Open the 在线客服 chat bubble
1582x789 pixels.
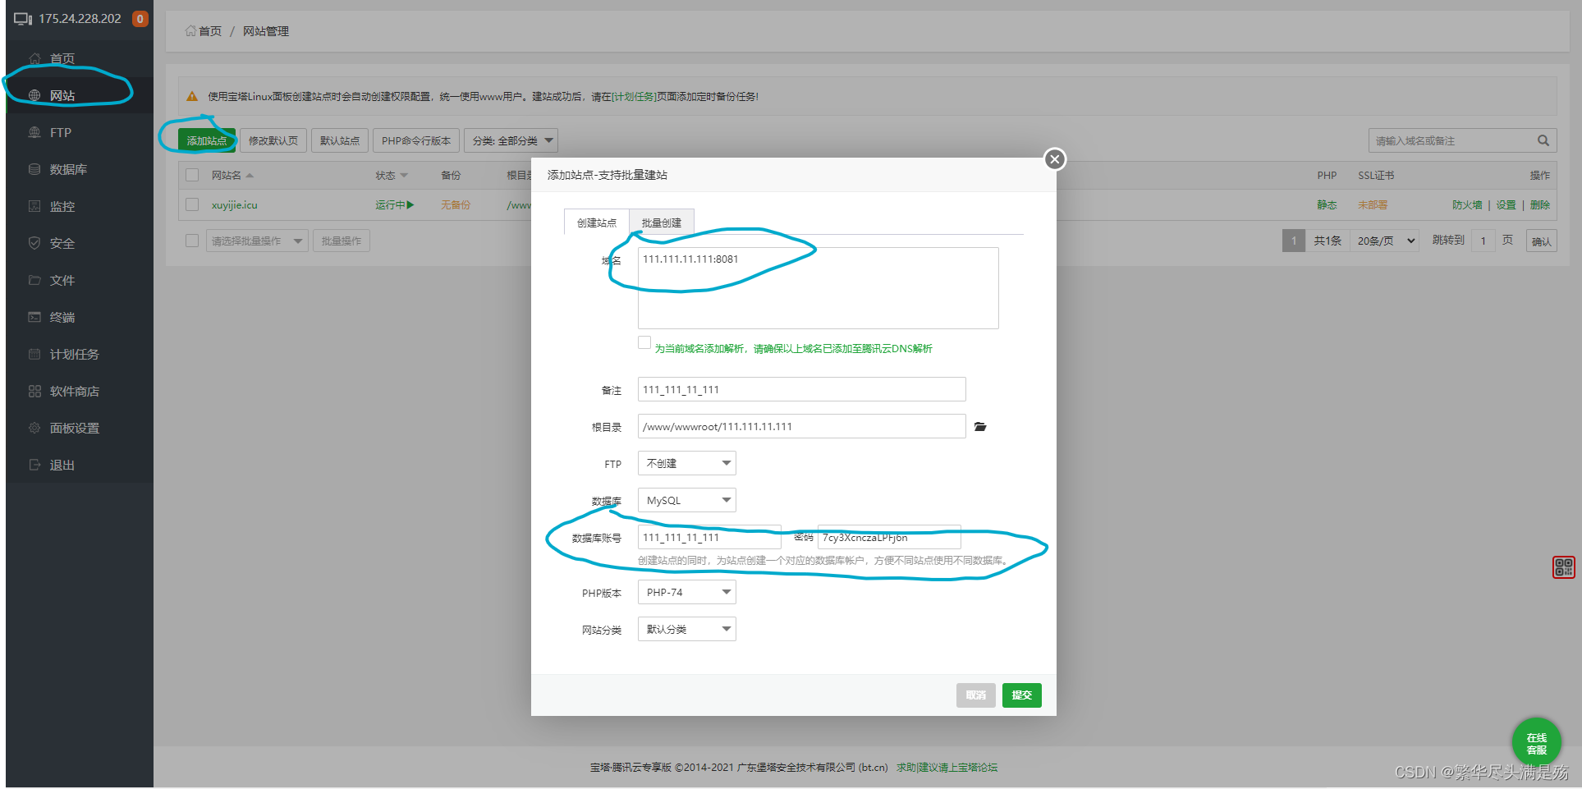(1536, 743)
